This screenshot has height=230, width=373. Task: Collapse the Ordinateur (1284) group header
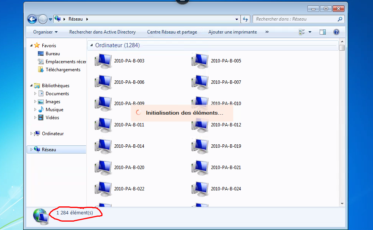(91, 45)
